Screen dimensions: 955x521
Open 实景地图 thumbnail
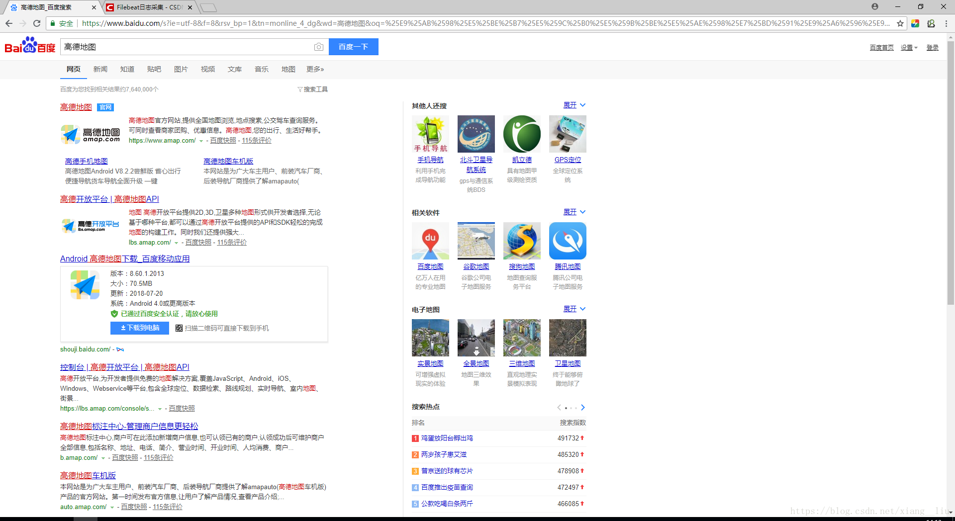pos(430,338)
